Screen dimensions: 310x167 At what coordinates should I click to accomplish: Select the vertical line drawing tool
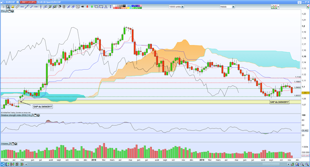coord(41,7)
